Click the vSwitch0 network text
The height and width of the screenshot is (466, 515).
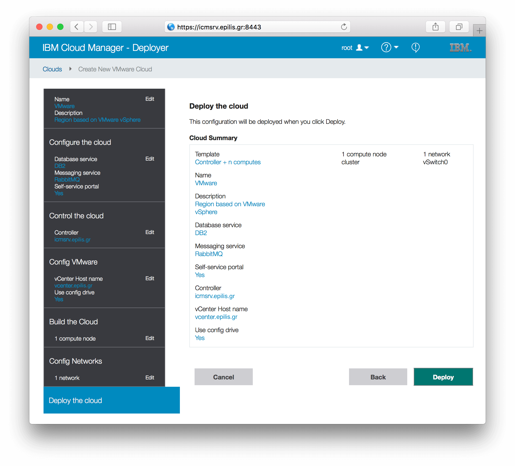[x=435, y=162]
